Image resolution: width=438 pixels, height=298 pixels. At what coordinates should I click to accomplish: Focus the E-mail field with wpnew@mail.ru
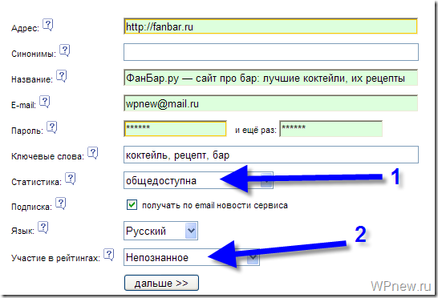[270, 103]
